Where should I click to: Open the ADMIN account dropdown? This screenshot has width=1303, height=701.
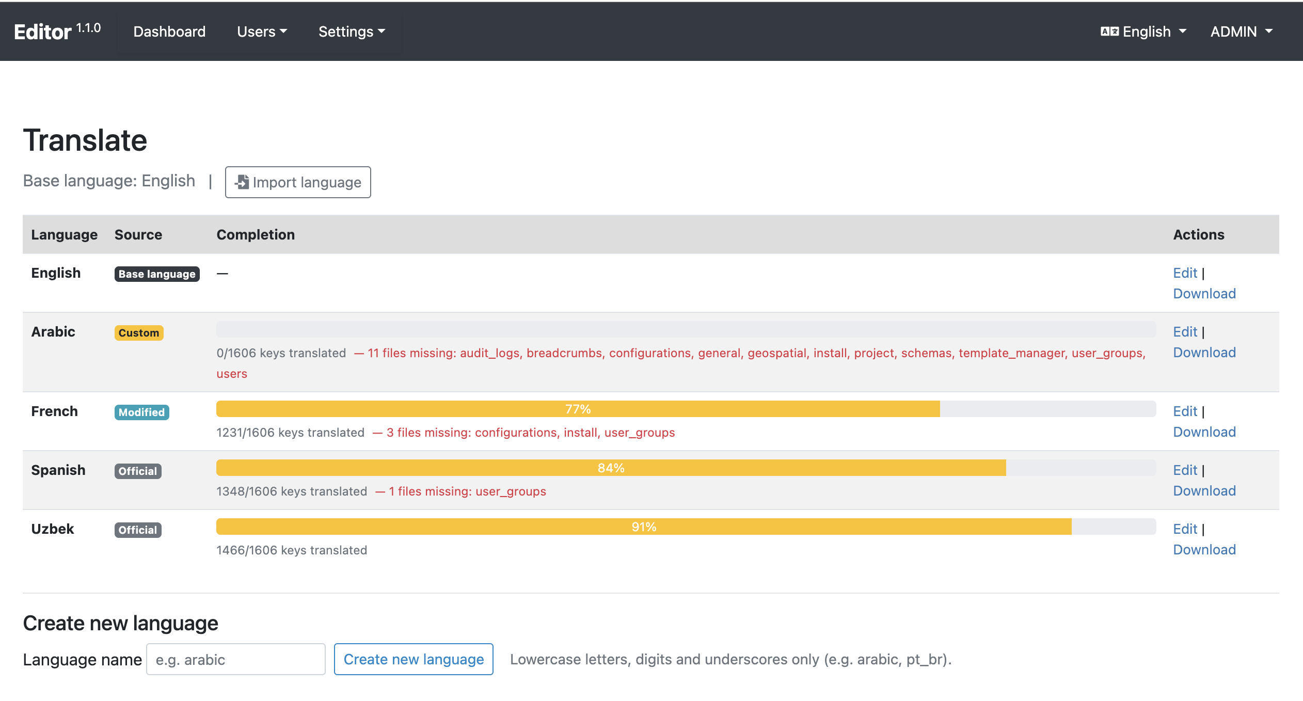(1241, 31)
